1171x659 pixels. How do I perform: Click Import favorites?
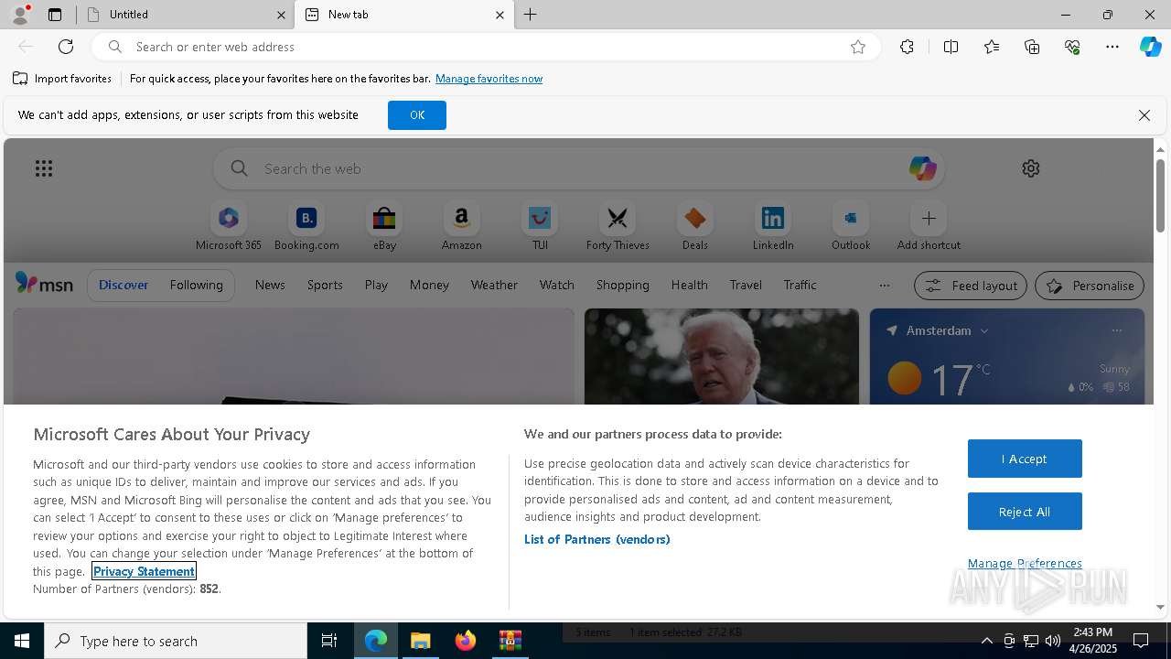click(x=62, y=79)
